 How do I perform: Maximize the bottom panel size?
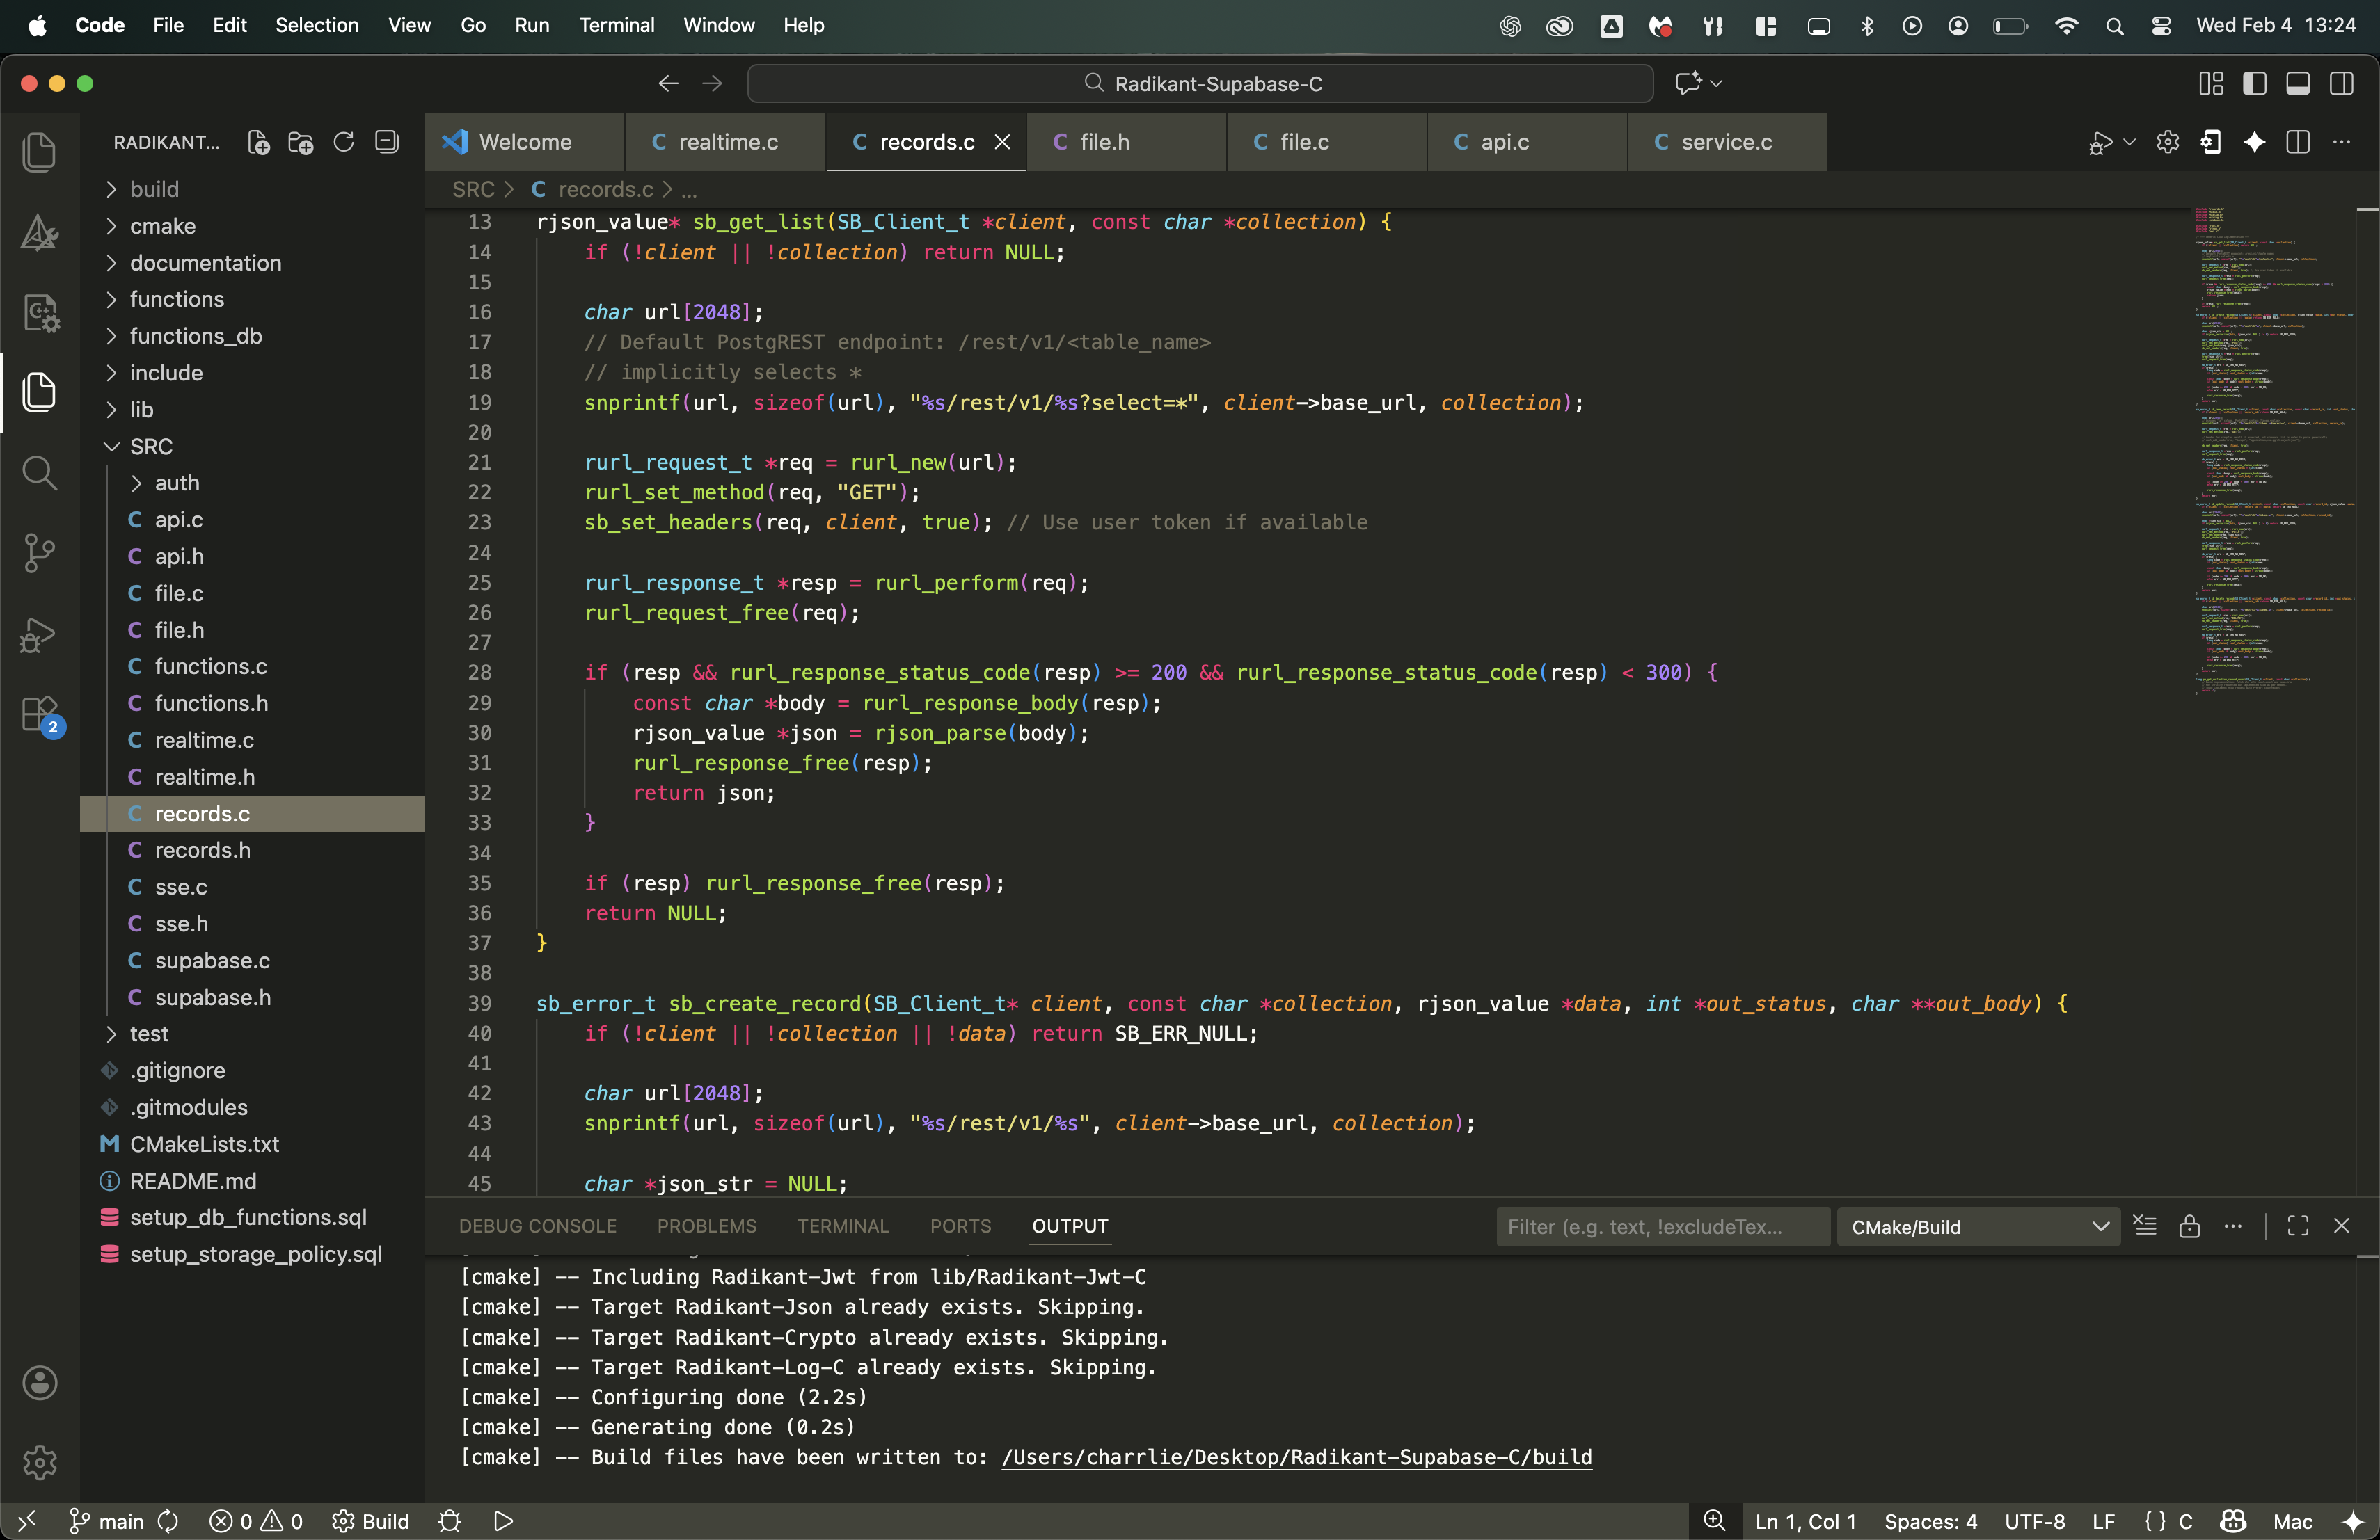tap(2297, 1226)
